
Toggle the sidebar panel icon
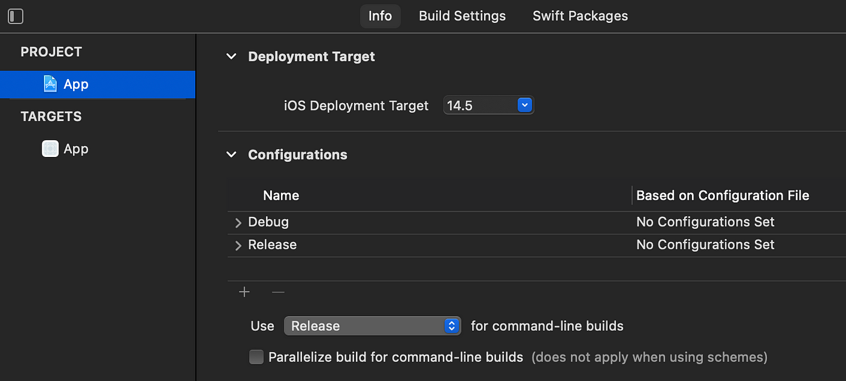pos(15,16)
